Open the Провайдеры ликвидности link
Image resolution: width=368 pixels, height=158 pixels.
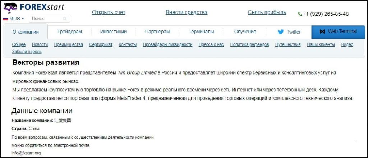point(167,44)
